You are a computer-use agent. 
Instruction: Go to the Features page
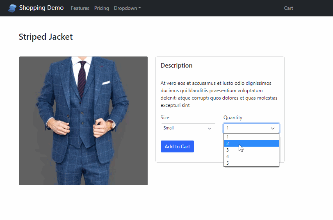click(80, 8)
